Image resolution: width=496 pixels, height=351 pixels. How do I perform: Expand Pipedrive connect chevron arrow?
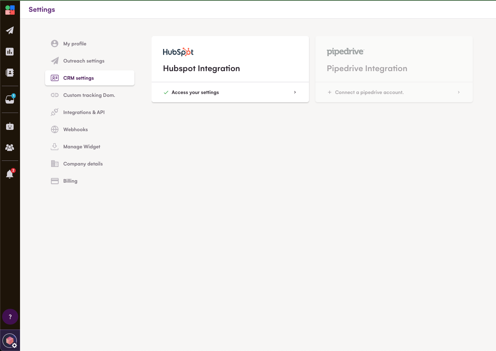[x=459, y=92]
